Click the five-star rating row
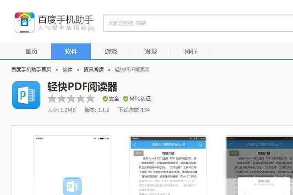Viewport: 293px width, 195px height. pos(71,99)
